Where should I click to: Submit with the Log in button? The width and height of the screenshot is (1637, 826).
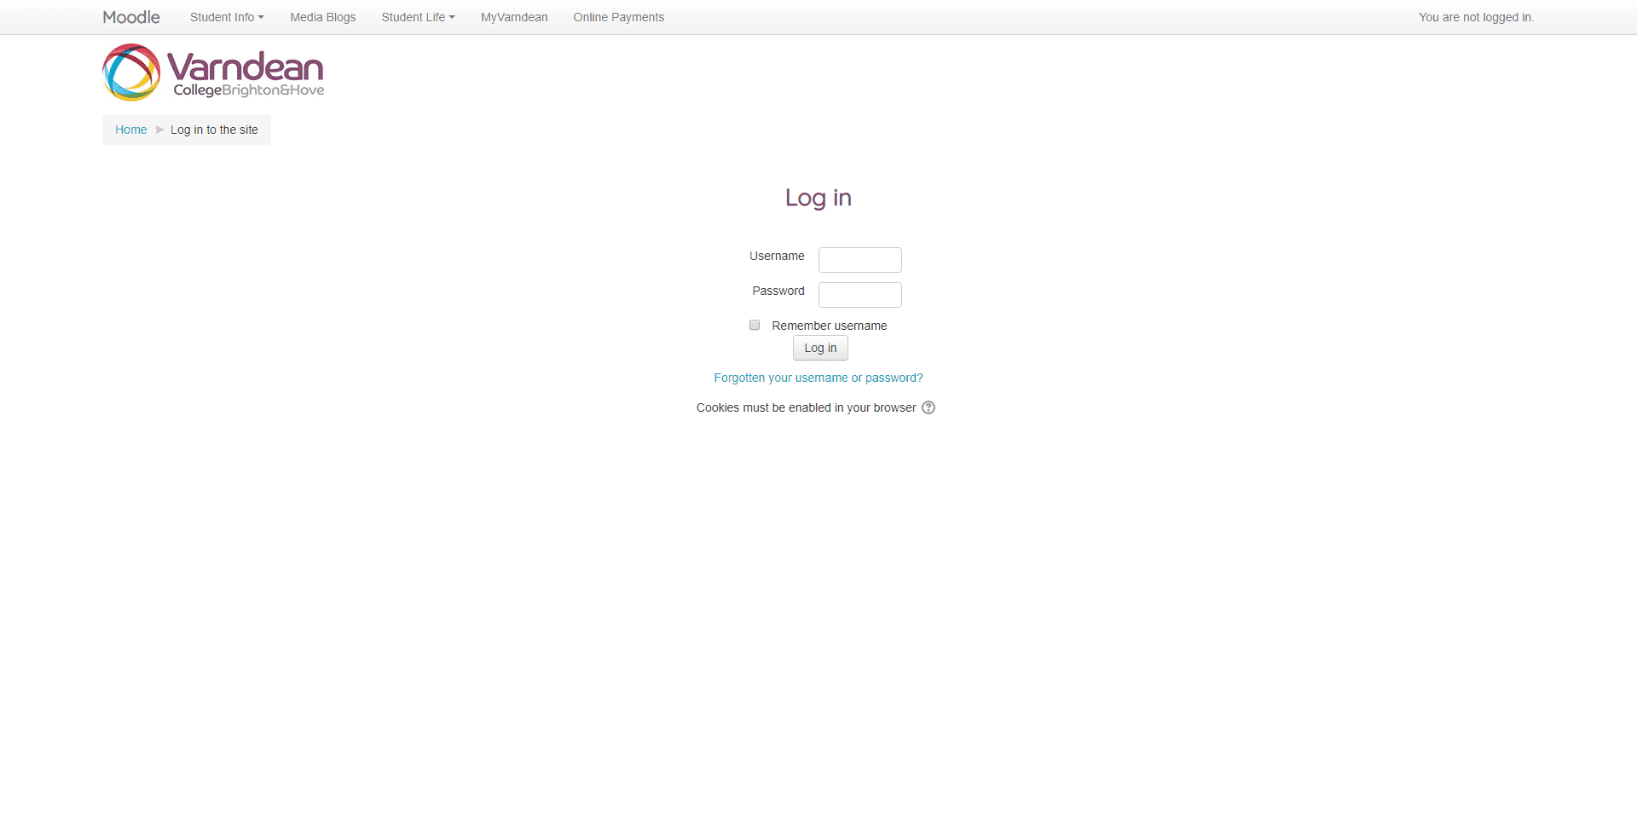(820, 348)
